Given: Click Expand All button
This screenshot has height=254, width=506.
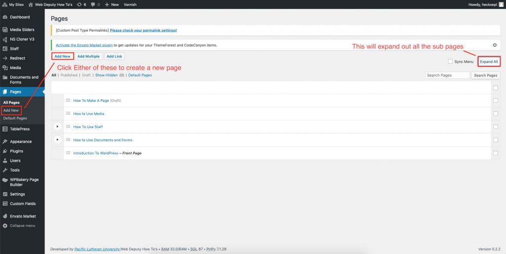Looking at the screenshot, I should tap(489, 61).
